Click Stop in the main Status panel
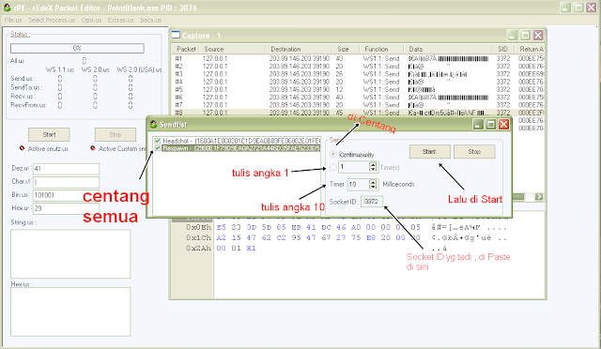Viewport: 601px width, 349px height. [116, 134]
